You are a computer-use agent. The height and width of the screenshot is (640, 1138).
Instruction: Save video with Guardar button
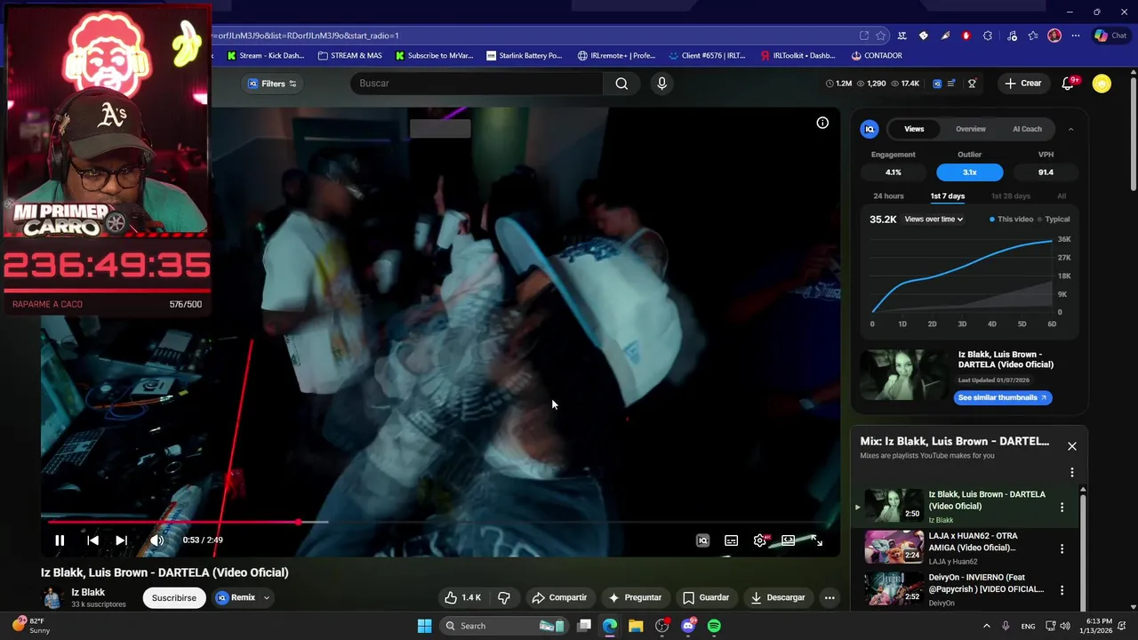[x=706, y=598]
